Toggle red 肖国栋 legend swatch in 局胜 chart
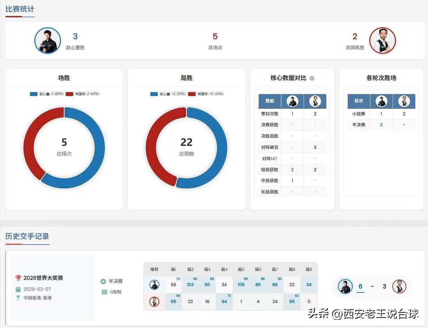428x328 pixels. 192,94
